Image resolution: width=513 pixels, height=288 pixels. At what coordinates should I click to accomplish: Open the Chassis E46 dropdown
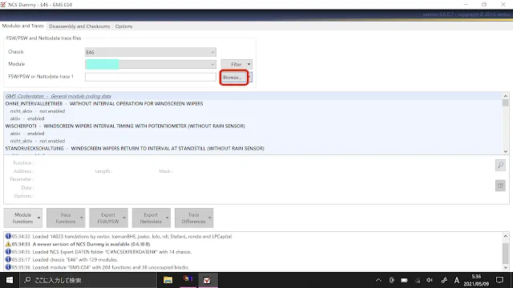click(x=151, y=52)
